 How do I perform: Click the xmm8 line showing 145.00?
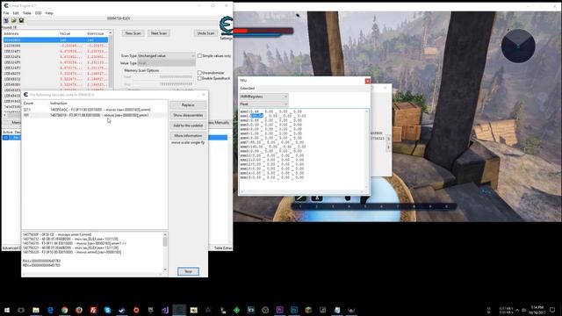pyautogui.click(x=273, y=147)
